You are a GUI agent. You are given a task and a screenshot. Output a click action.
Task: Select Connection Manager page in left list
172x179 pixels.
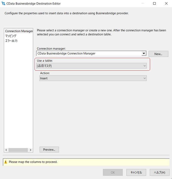pos(19,31)
